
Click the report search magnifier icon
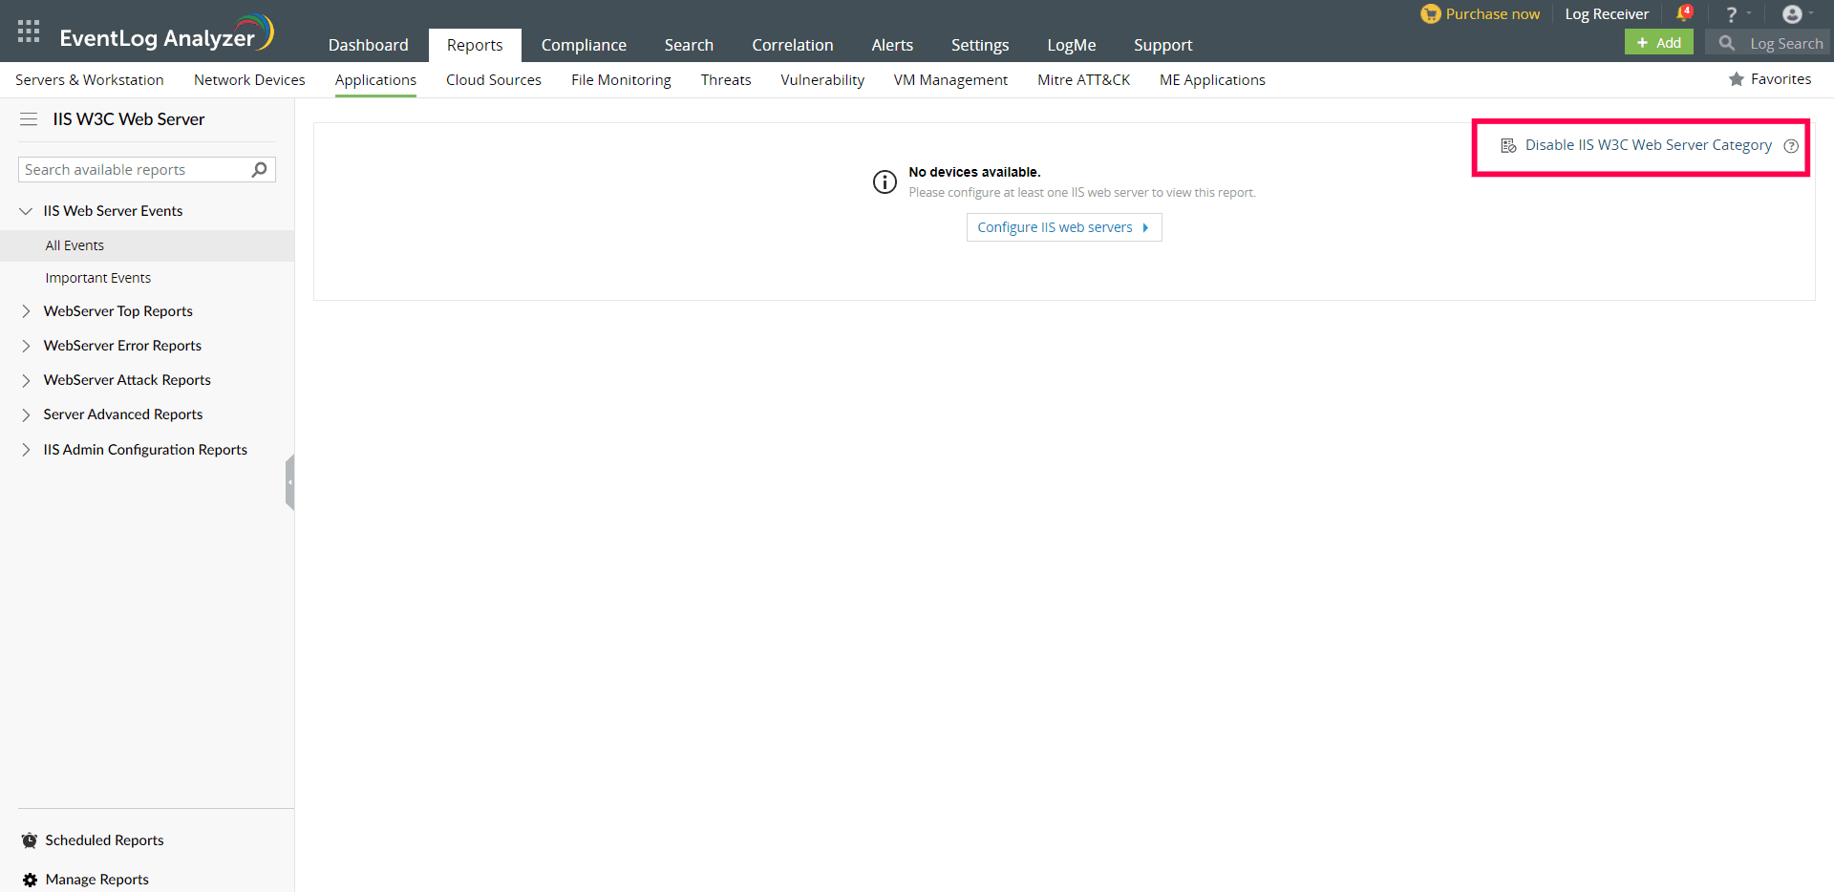pos(259,170)
